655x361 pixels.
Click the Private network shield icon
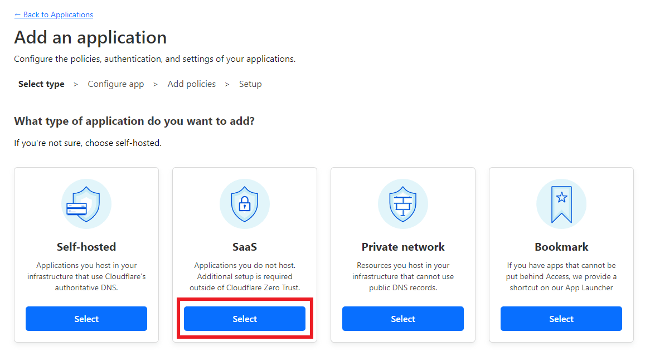coord(403,203)
